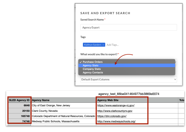Remove the Kathryn Sanders tag

103,45
